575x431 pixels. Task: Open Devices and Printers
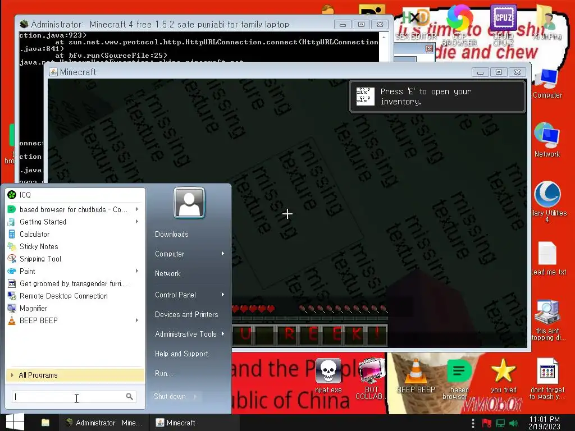click(186, 314)
